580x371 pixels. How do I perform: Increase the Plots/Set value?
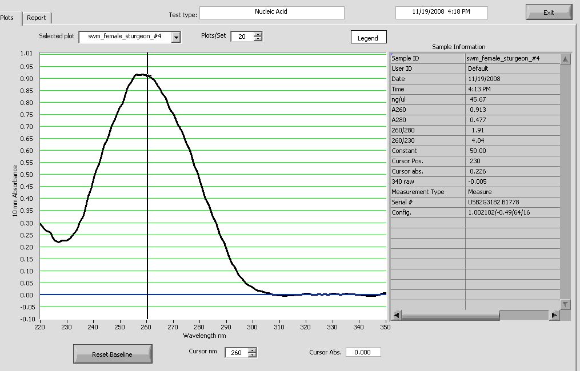tap(258, 34)
